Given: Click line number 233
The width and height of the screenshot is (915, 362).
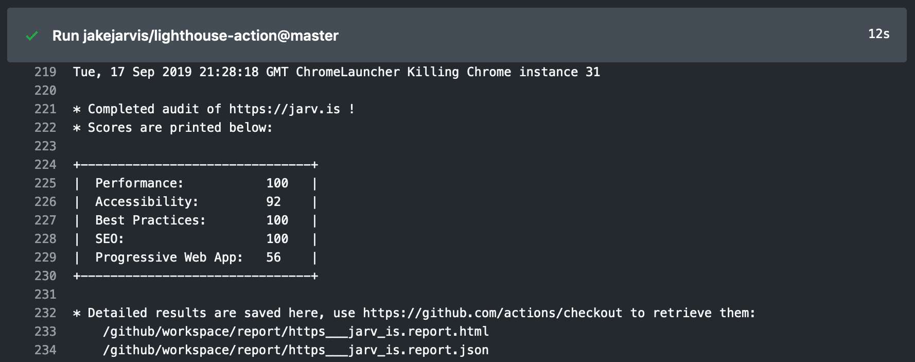Looking at the screenshot, I should tap(45, 332).
